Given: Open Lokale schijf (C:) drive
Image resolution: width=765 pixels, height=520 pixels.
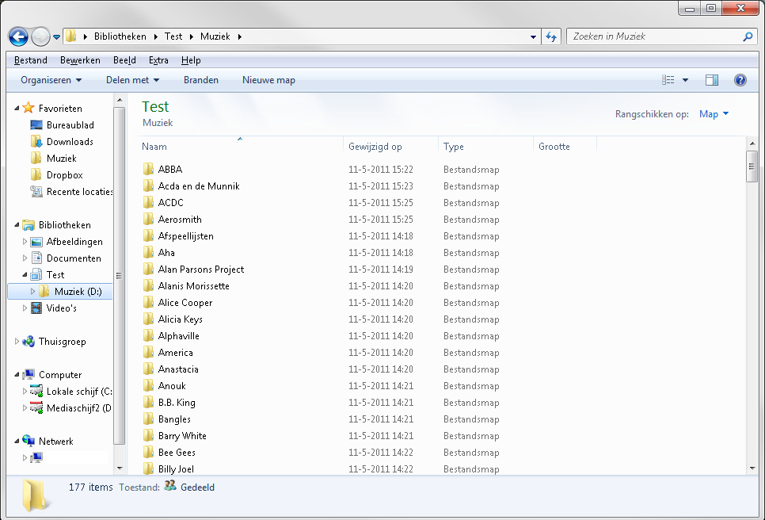Looking at the screenshot, I should pyautogui.click(x=79, y=391).
